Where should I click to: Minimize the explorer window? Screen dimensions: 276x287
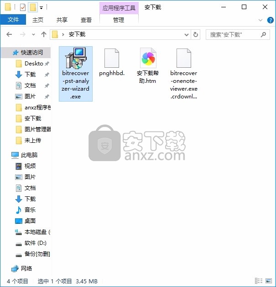coord(224,7)
